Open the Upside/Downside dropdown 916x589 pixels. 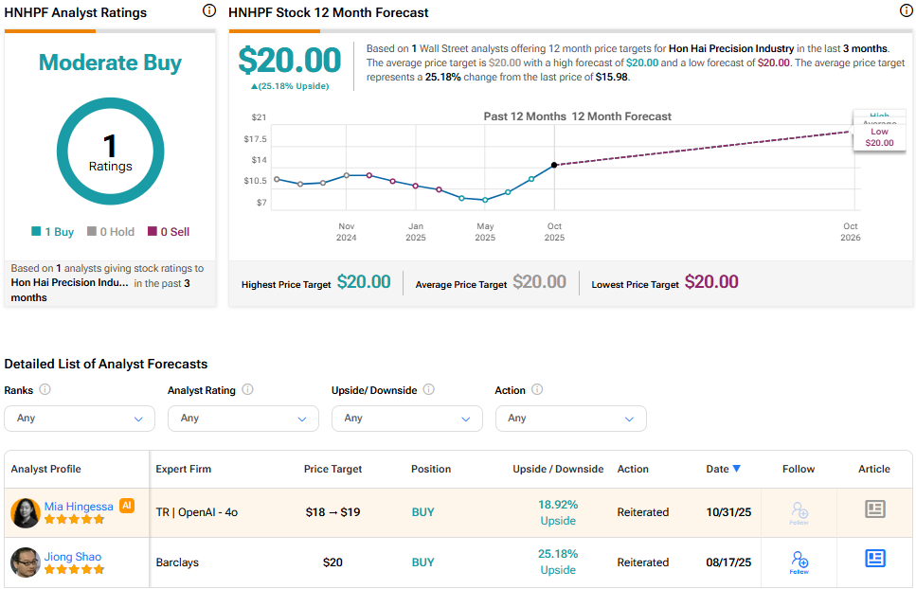[x=407, y=418]
